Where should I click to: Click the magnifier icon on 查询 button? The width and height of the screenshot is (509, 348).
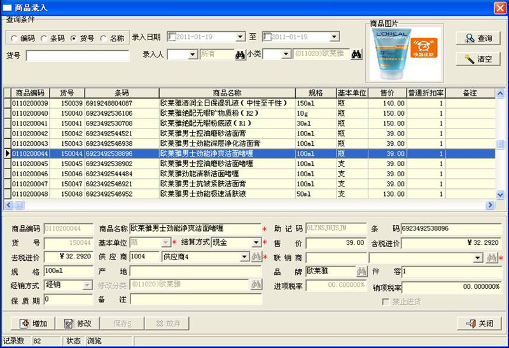[x=470, y=38]
